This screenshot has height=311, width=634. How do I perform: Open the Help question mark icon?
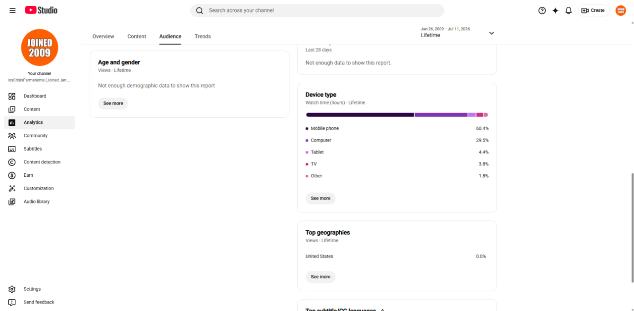542,10
